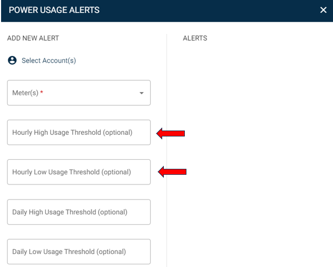Expand the Meter(s) dropdown arrow

click(142, 93)
